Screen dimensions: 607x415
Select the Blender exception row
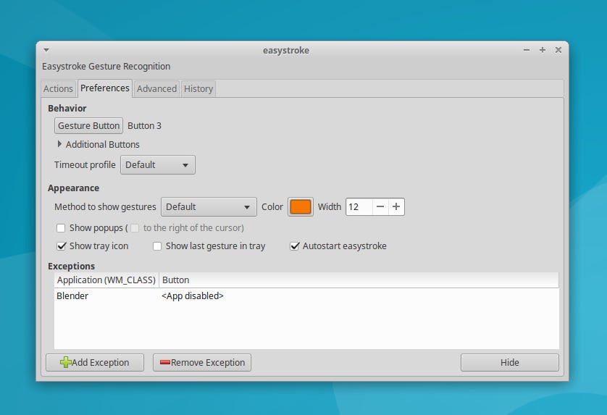pos(306,296)
